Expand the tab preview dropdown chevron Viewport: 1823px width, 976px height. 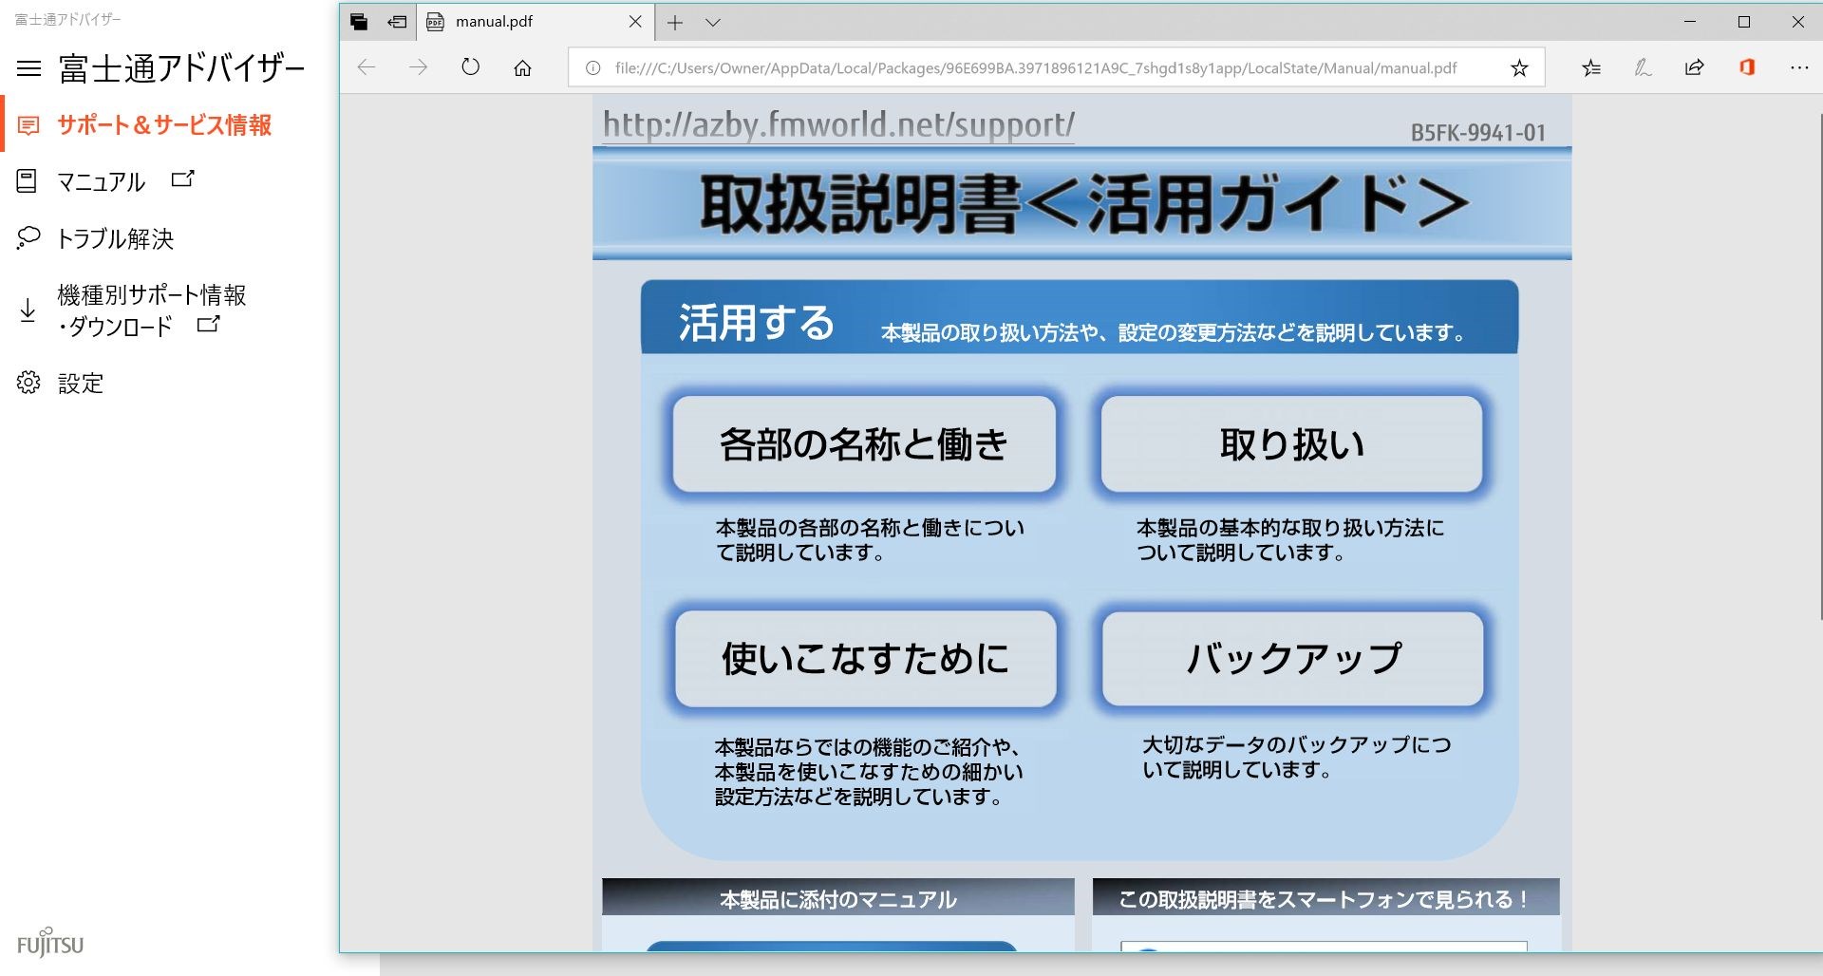713,22
